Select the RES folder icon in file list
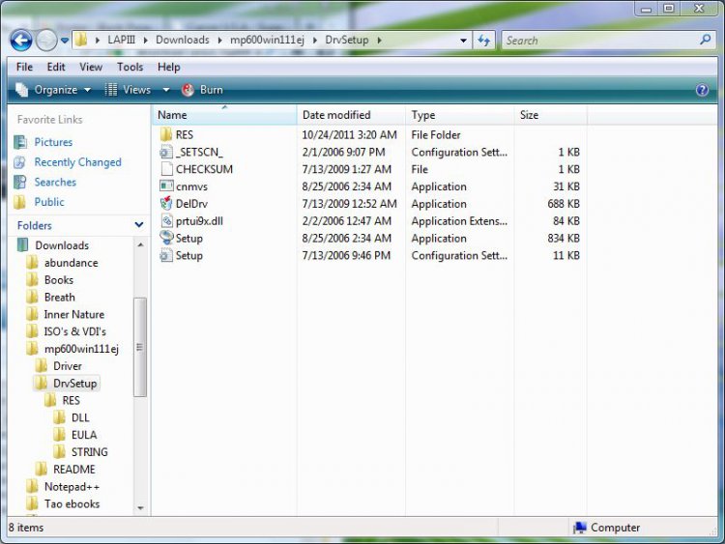Image resolution: width=725 pixels, height=544 pixels. [166, 135]
